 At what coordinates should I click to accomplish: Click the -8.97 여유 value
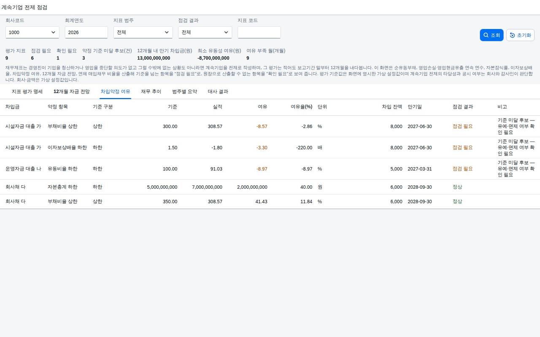click(262, 169)
